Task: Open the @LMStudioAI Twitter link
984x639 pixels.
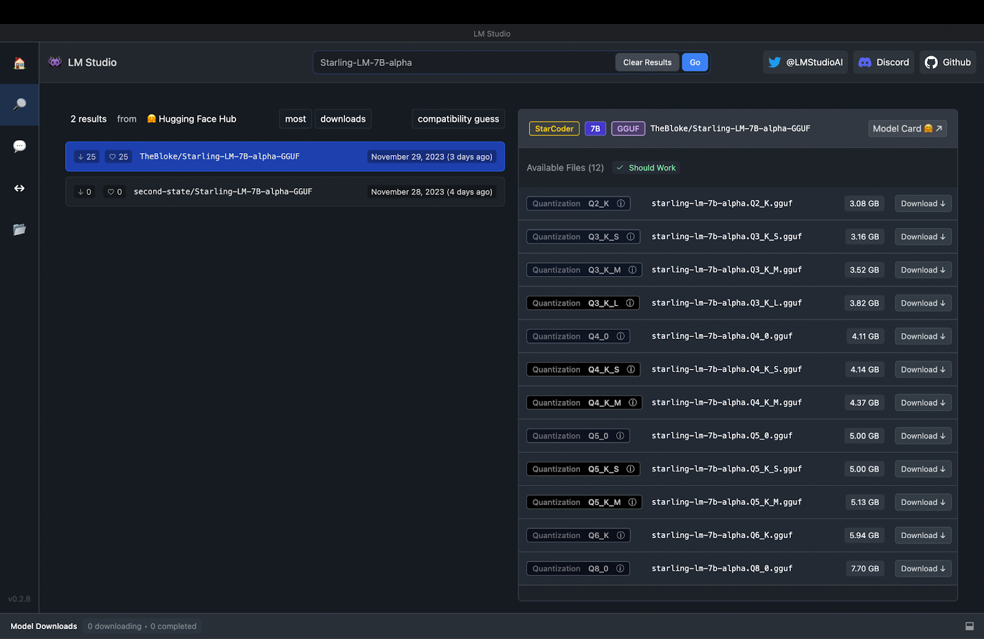Action: coord(805,62)
